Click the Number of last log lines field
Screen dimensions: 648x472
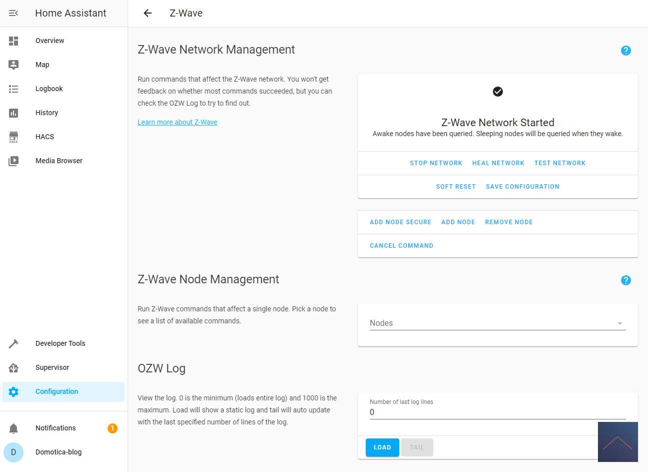click(x=497, y=412)
